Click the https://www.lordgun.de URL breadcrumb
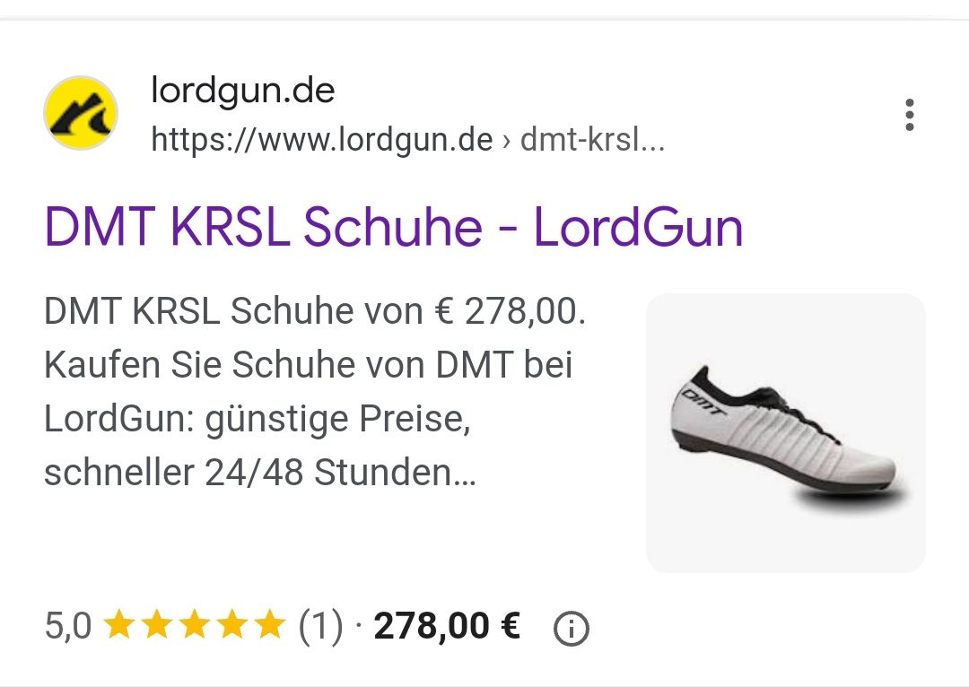The width and height of the screenshot is (969, 687). pos(322,140)
